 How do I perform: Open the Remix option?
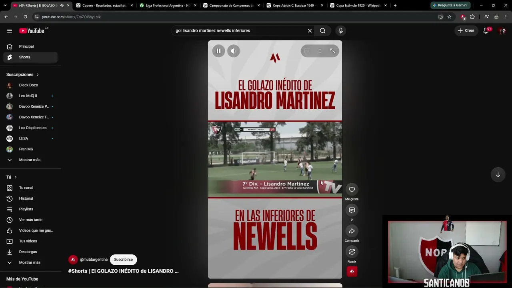352,252
